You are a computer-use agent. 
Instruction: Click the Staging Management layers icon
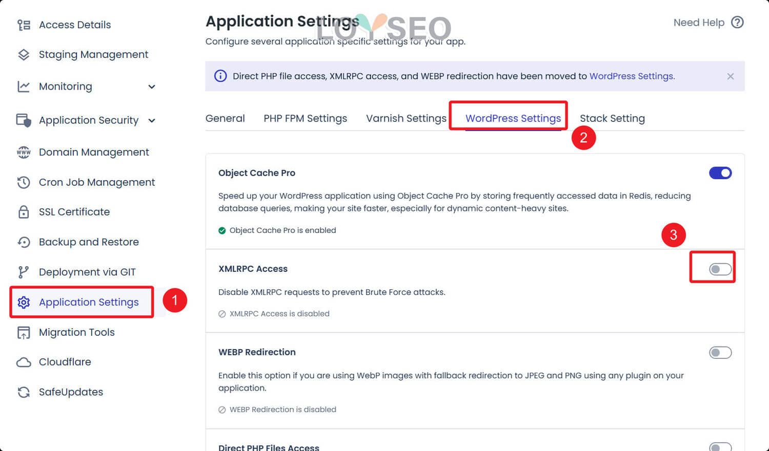click(24, 55)
